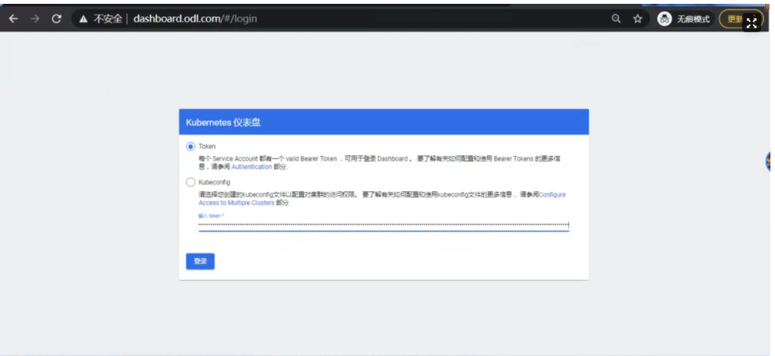Click the 输入 token field label
This screenshot has width=775, height=356.
click(x=211, y=216)
